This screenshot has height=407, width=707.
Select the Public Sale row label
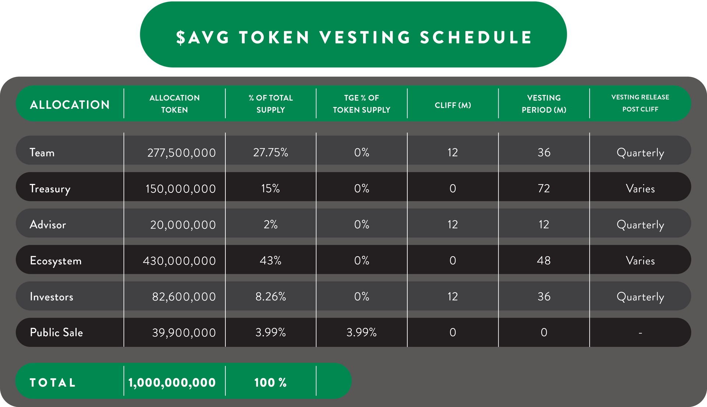coord(56,333)
